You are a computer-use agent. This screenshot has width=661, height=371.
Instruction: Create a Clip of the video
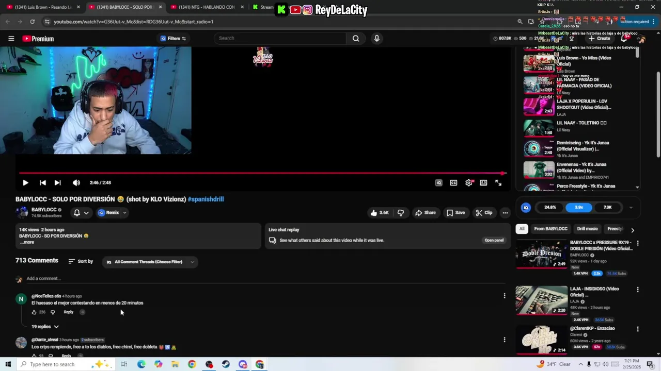pyautogui.click(x=484, y=212)
